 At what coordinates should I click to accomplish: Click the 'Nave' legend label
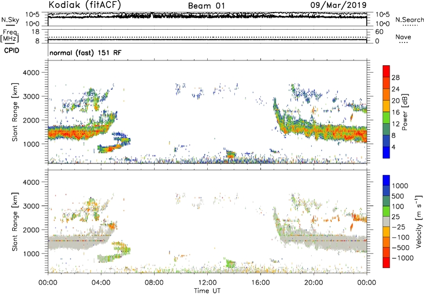click(403, 37)
